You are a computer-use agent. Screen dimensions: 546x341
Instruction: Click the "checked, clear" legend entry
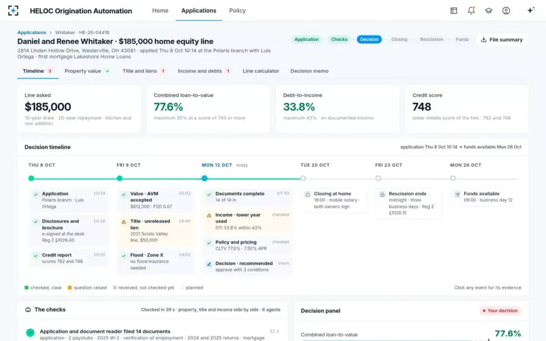tap(43, 288)
